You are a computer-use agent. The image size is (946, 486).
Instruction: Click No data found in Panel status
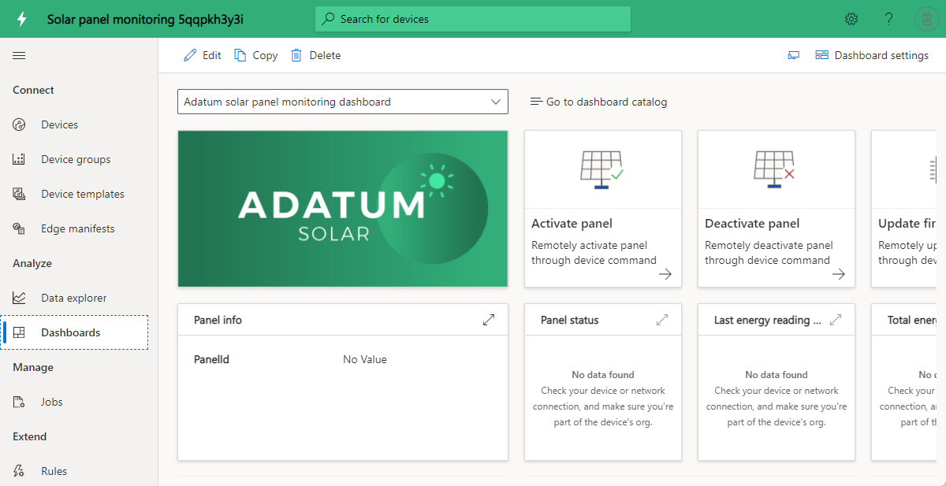(603, 375)
